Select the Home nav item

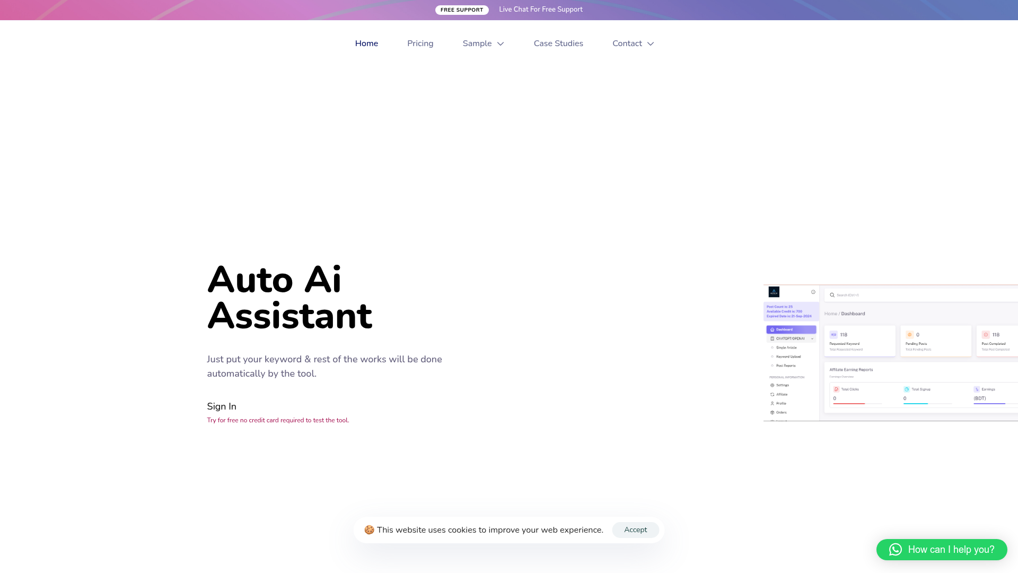pos(366,44)
